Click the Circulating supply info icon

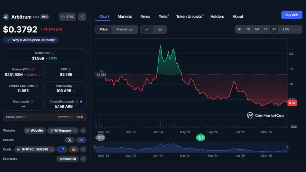[77, 102]
